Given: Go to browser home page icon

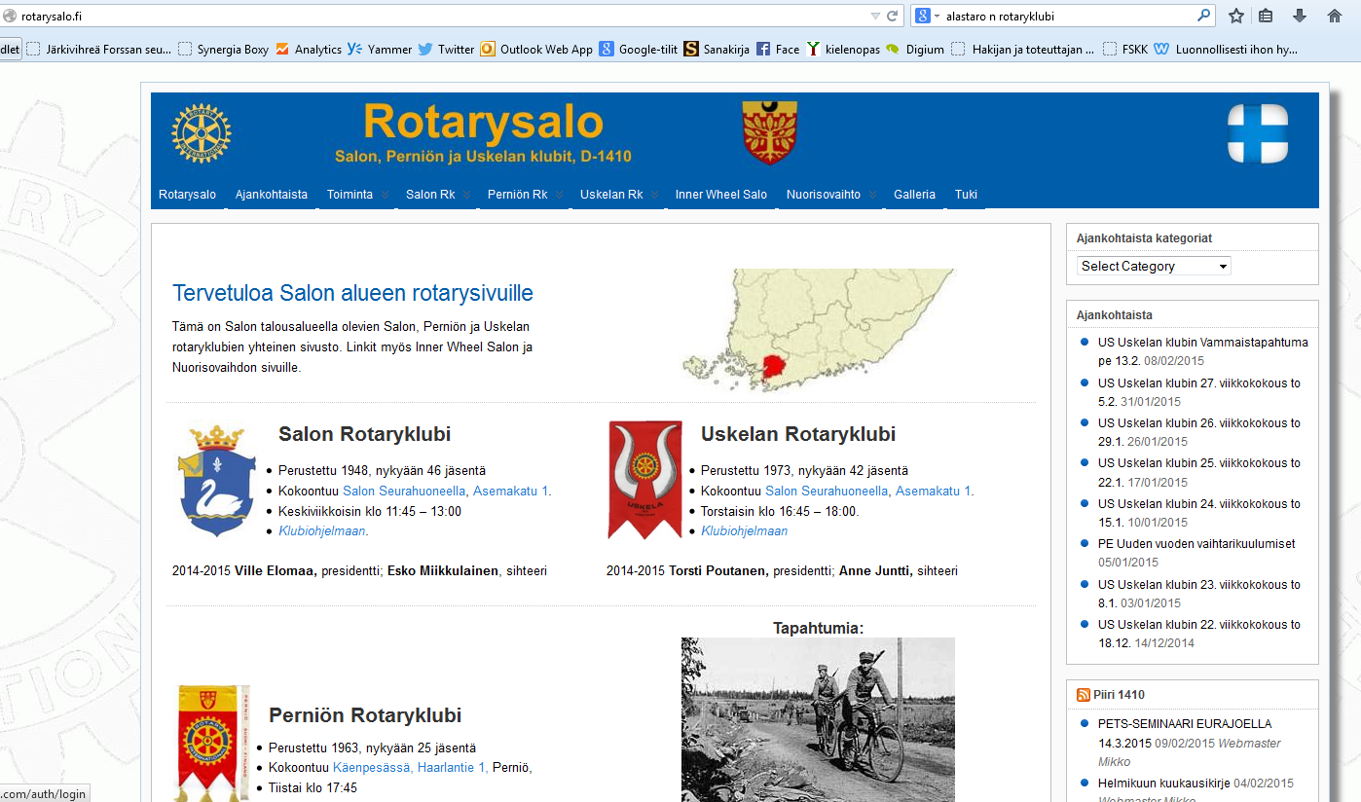Looking at the screenshot, I should 1335,16.
